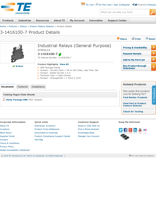Click the My Cart link
Image resolution: width=156 pixels, height=221 pixels.
[90, 5]
